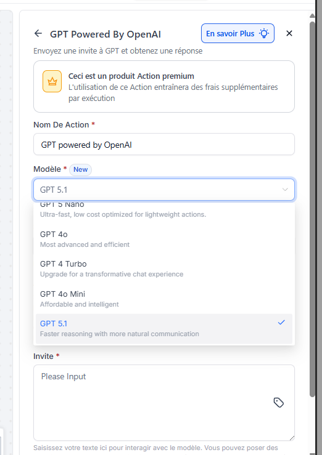Click the vertical scrollbar thumb of the panel
The height and width of the screenshot is (455, 322).
pyautogui.click(x=312, y=209)
